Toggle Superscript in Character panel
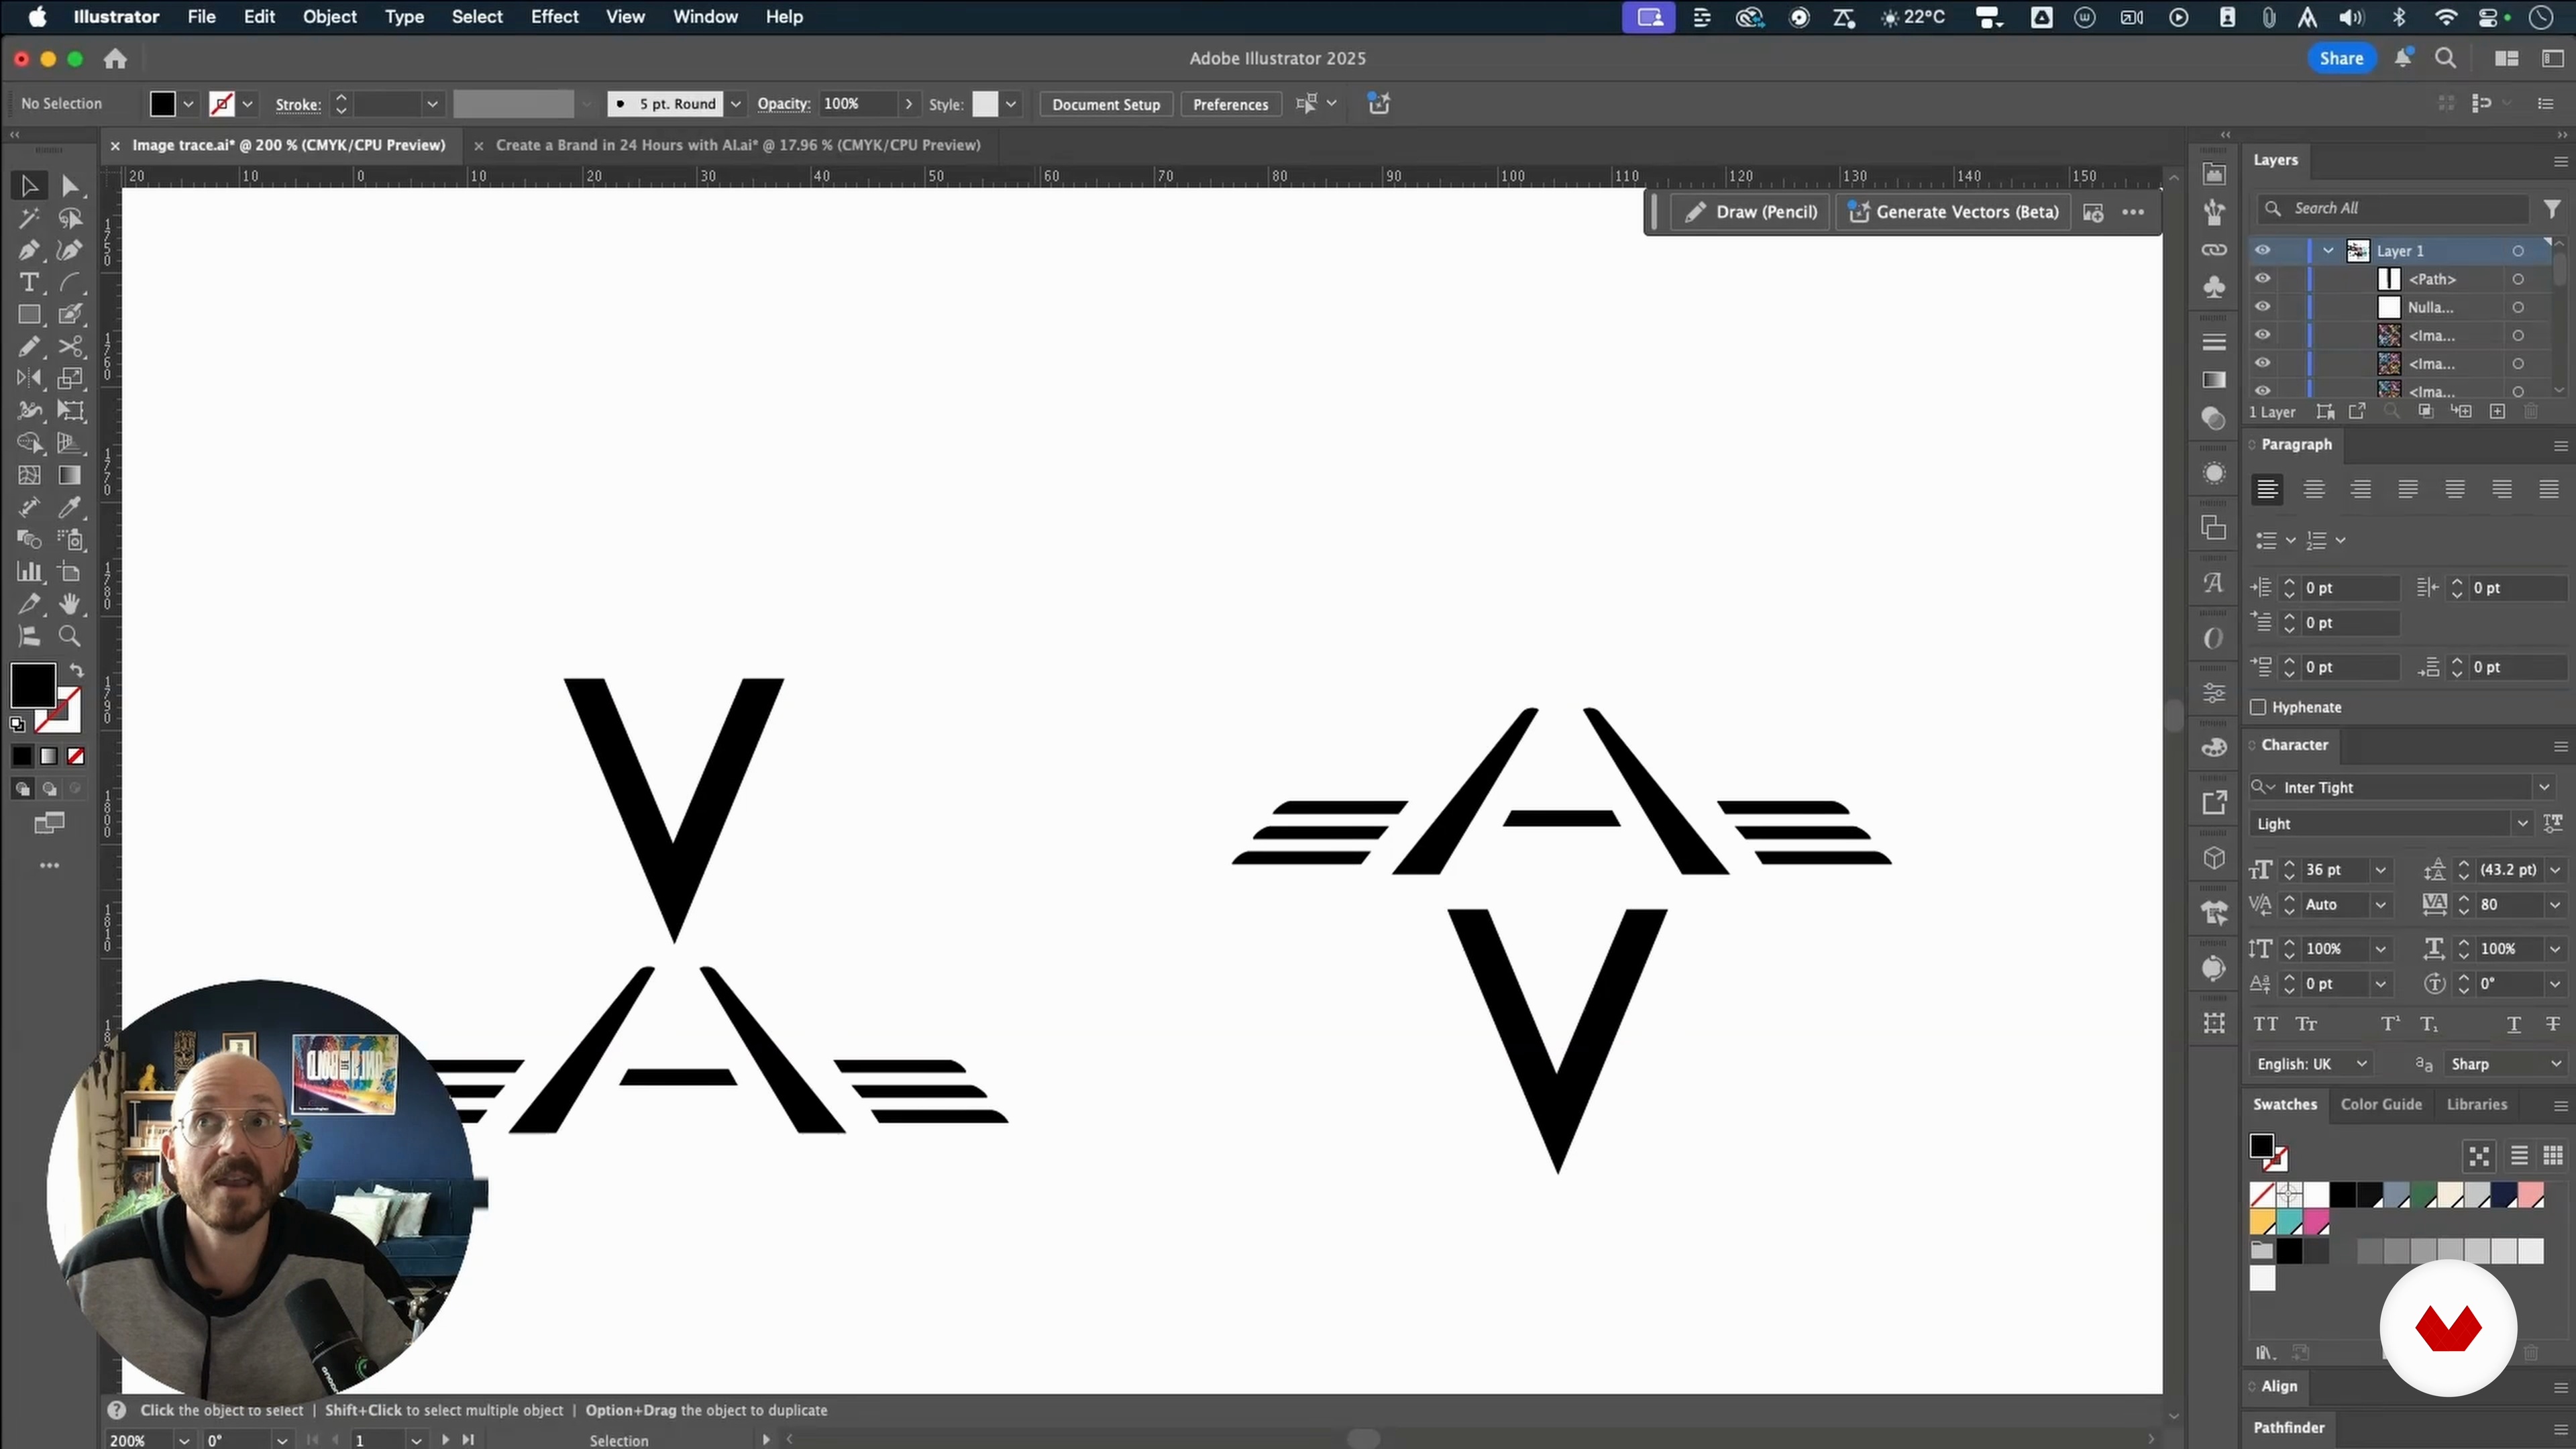Screen dimensions: 2576x1449 point(2390,1024)
